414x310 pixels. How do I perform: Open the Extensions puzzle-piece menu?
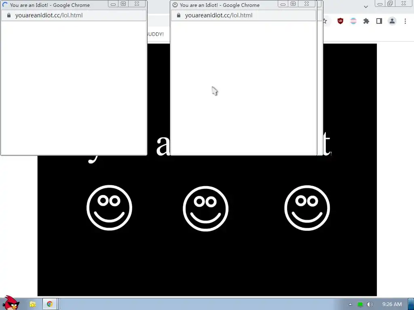[x=366, y=21]
